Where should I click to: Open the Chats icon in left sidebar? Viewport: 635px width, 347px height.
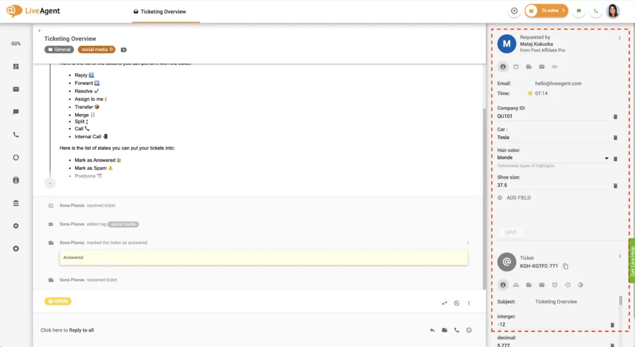[x=16, y=112]
